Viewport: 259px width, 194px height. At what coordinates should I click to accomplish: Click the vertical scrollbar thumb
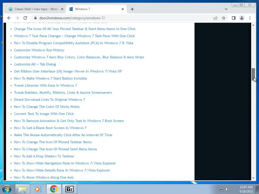click(x=253, y=75)
